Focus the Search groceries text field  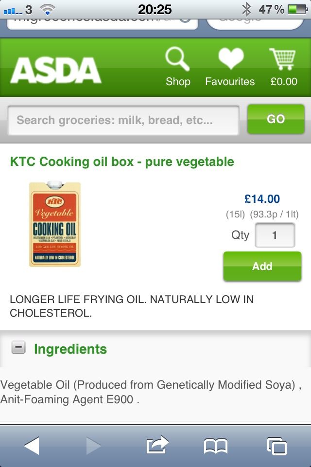click(123, 120)
